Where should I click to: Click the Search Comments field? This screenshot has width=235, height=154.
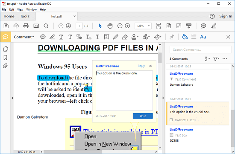point(200,49)
